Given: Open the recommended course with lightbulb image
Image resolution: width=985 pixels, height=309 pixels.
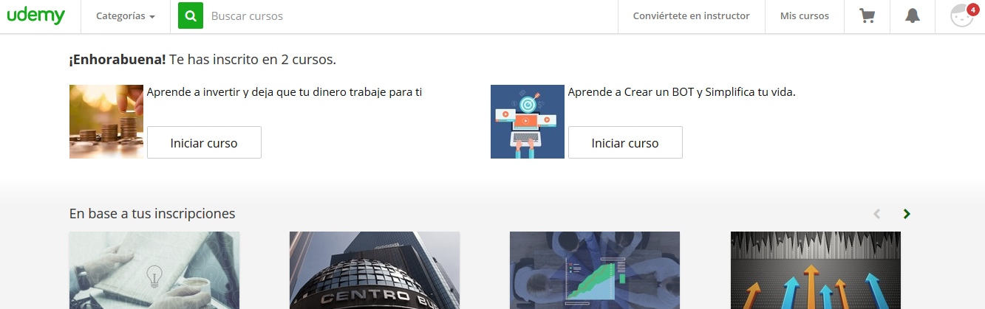Looking at the screenshot, I should pyautogui.click(x=154, y=270).
